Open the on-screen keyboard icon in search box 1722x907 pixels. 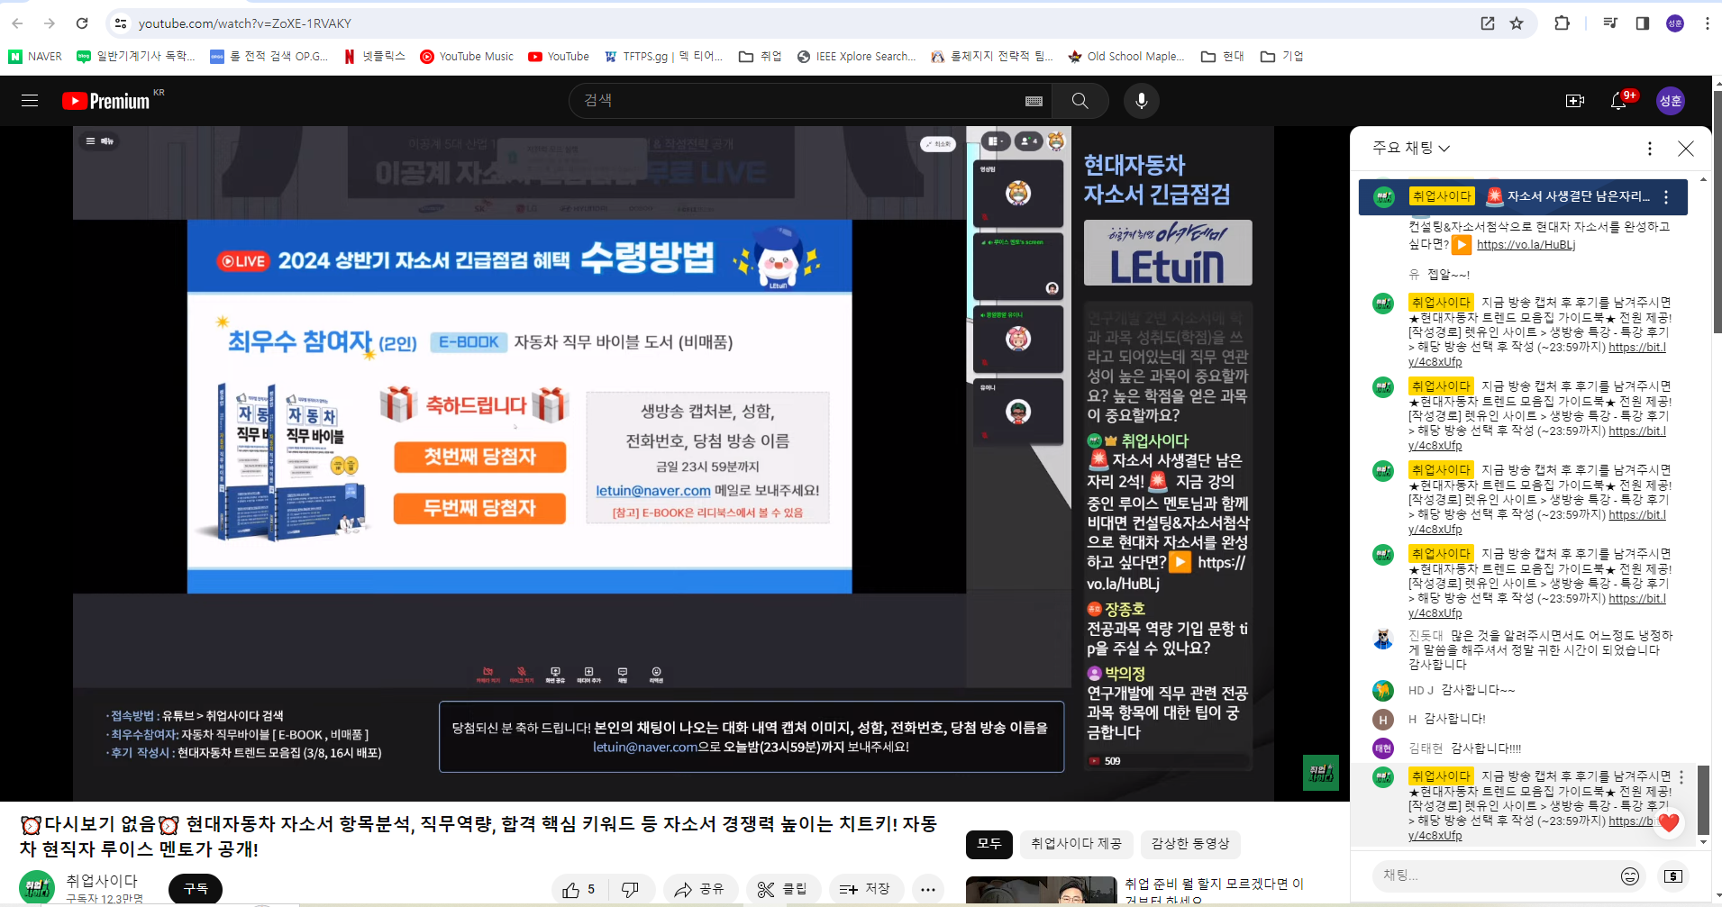(1034, 101)
